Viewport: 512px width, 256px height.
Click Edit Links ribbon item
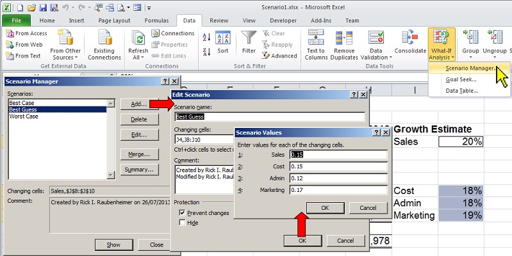click(x=169, y=56)
